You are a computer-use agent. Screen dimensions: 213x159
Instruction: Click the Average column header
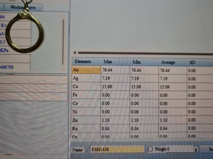(168, 63)
